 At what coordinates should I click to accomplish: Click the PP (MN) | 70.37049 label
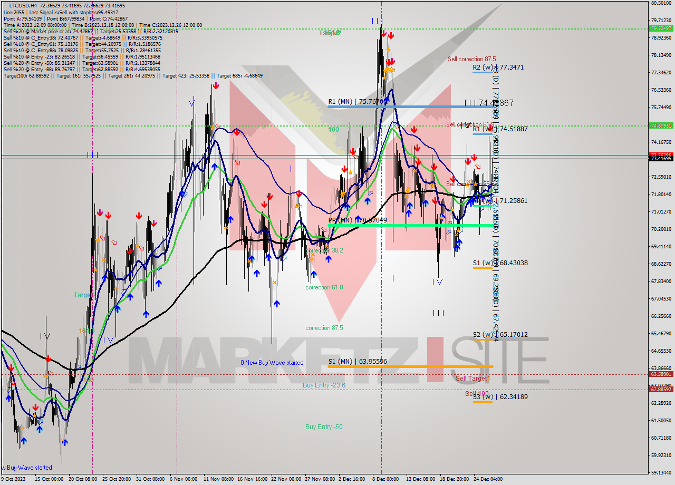[358, 220]
